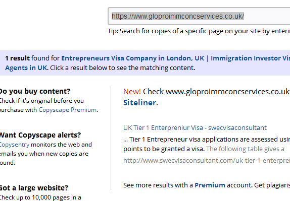Open the Siteliner link
Viewport: 290px width, 201px height.
pyautogui.click(x=139, y=103)
